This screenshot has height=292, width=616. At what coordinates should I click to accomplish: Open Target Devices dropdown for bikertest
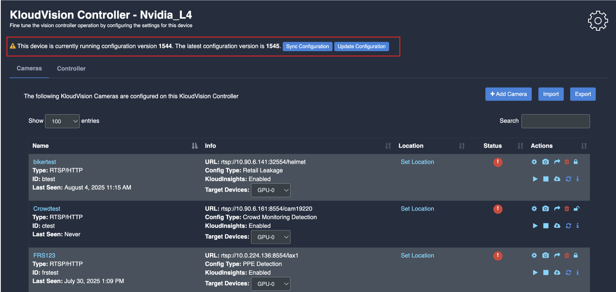click(x=271, y=190)
